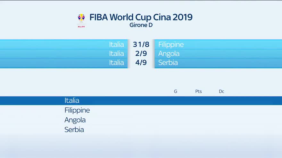The width and height of the screenshot is (282, 158).
Task: Click the FIBA World Cup trophy logo
Action: pyautogui.click(x=81, y=18)
